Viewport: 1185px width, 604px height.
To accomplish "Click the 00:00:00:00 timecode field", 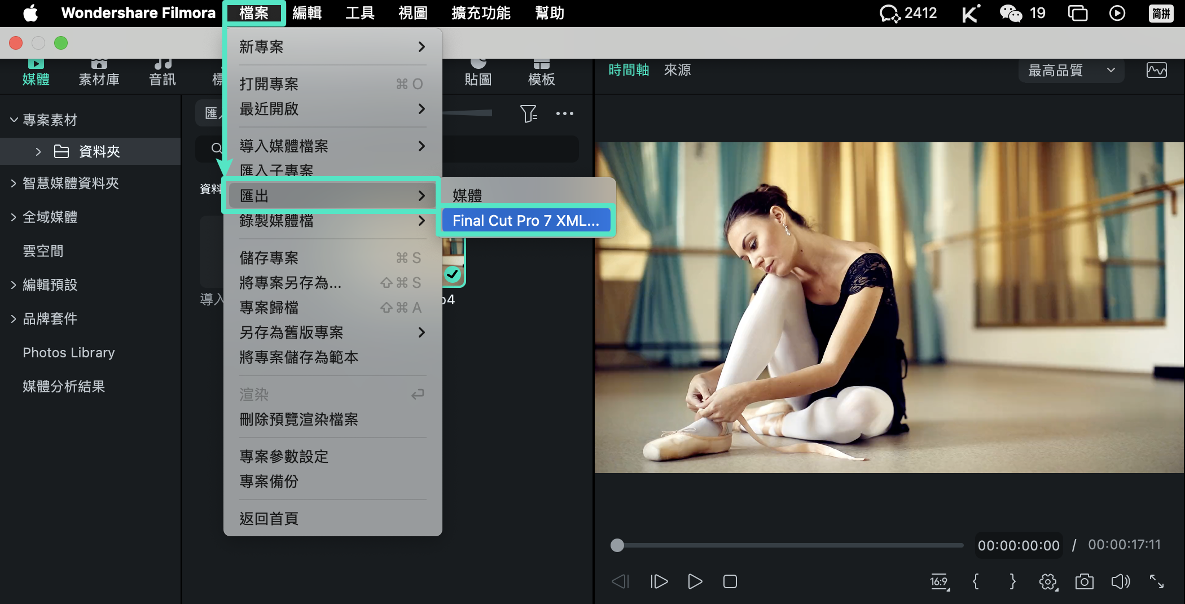I will coord(1019,545).
